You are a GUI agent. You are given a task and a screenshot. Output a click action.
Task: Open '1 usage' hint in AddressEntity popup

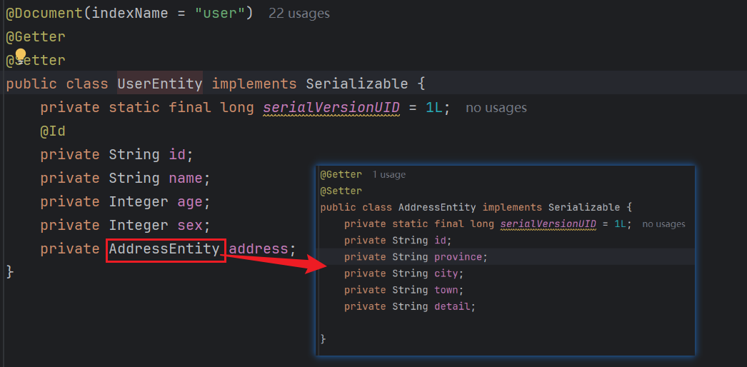[388, 175]
